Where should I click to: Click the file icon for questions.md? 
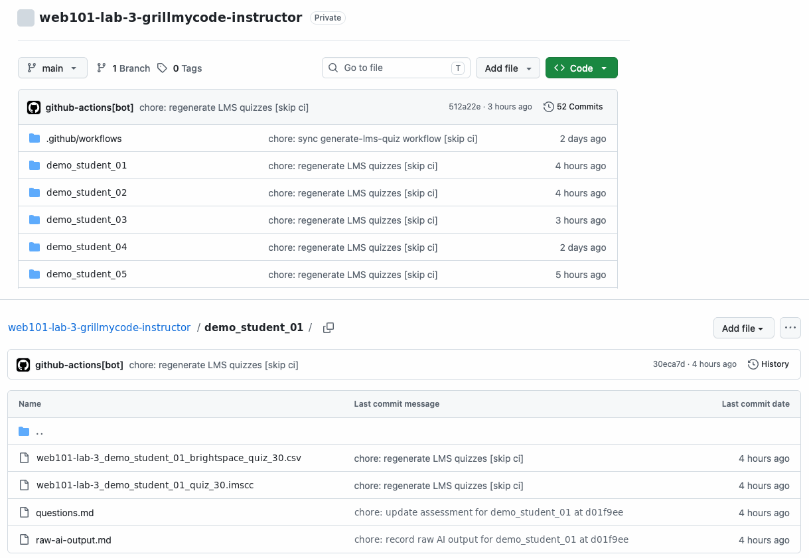pos(25,512)
